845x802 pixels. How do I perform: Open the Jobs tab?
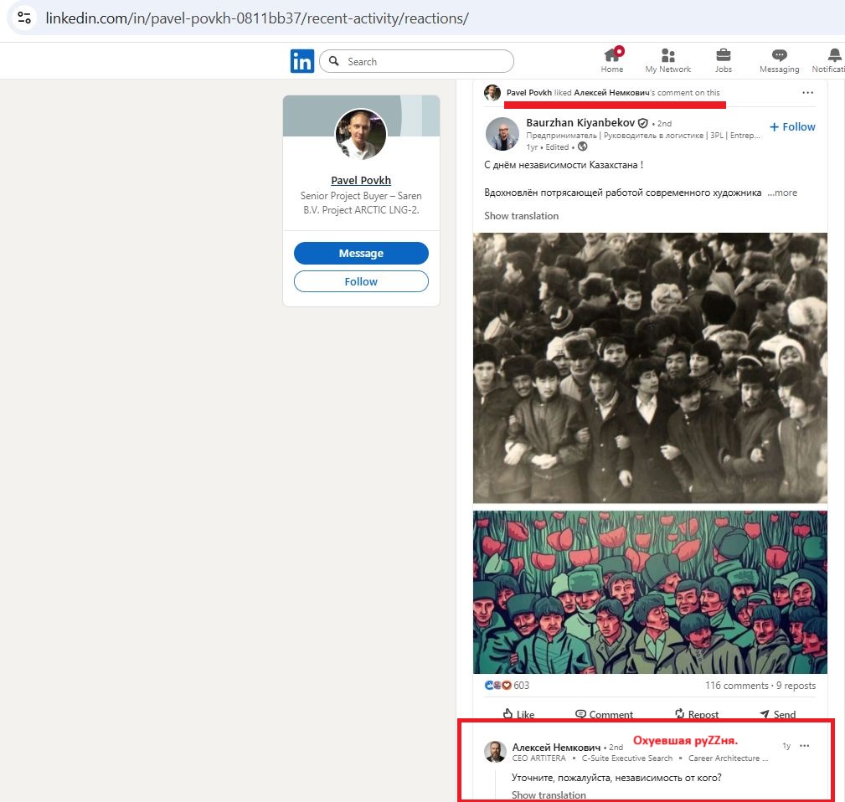pyautogui.click(x=724, y=59)
